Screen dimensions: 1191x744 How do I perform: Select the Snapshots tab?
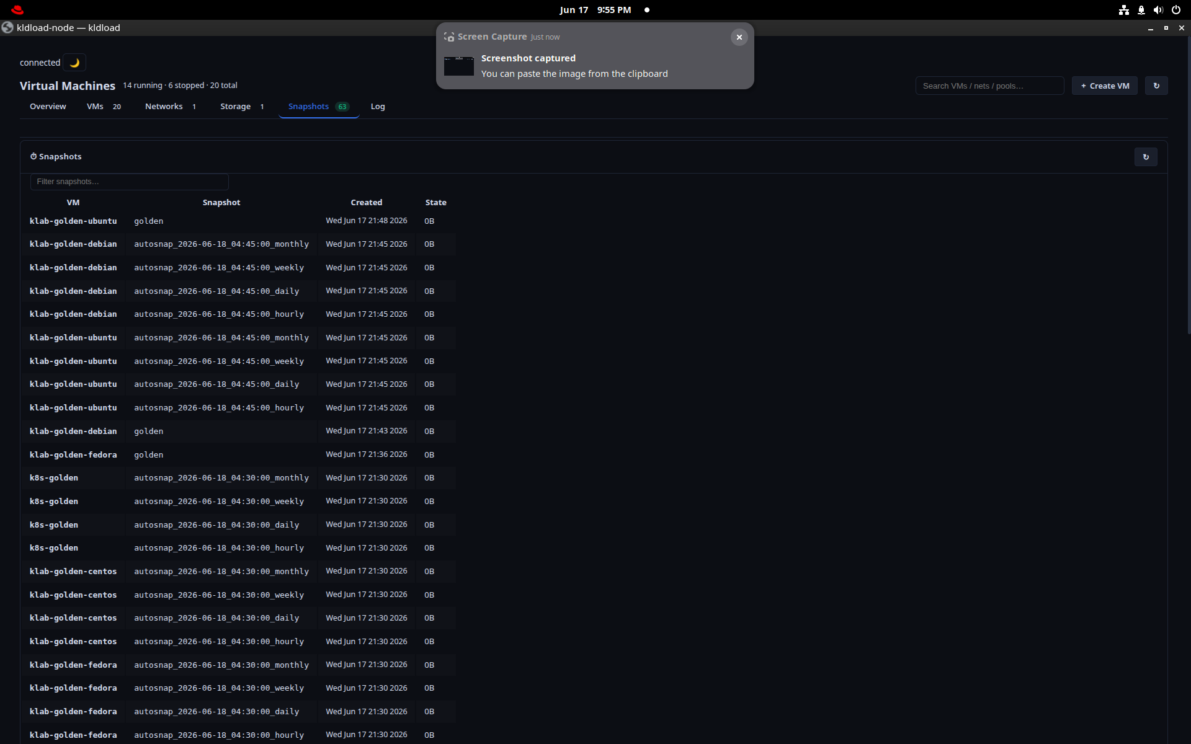319,107
